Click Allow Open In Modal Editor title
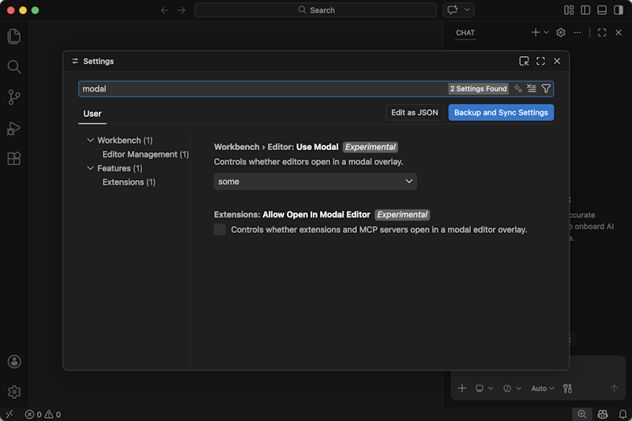The image size is (632, 421). (292, 215)
